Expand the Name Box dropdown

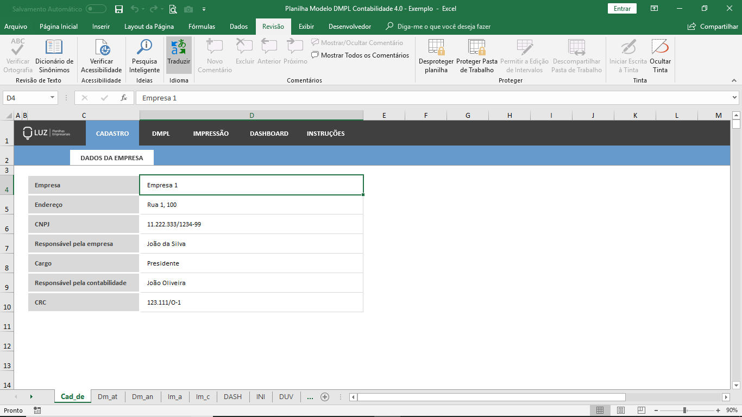53,98
